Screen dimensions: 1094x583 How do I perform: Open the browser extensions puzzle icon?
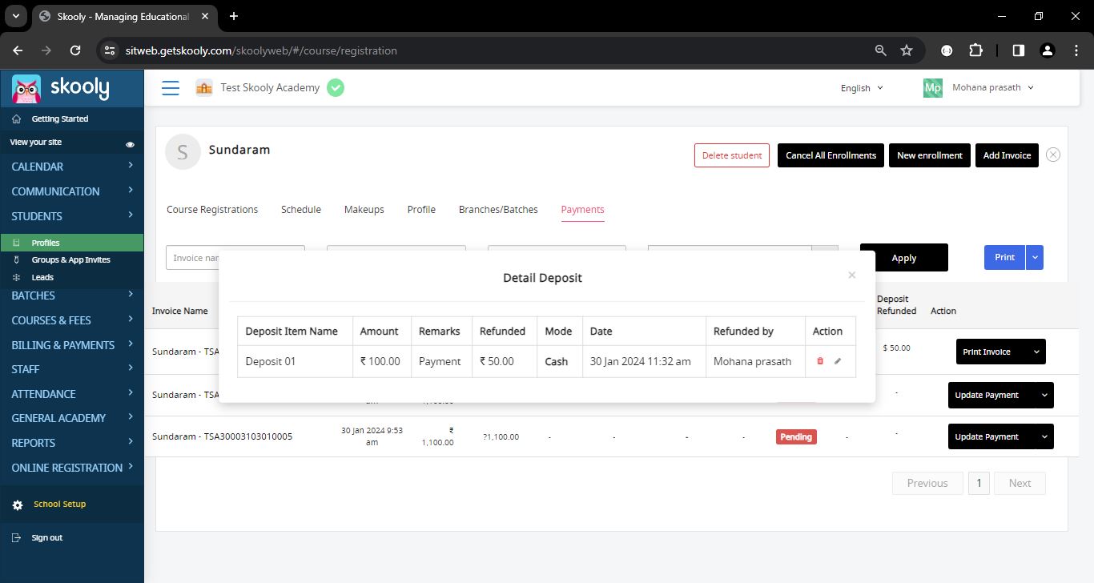tap(975, 50)
